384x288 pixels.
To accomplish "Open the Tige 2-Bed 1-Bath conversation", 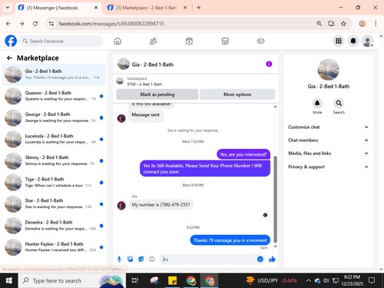I will [54, 183].
